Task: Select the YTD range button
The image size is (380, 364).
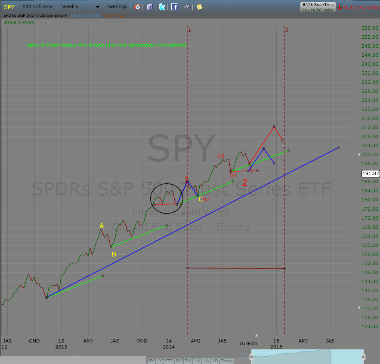Action: point(168,361)
